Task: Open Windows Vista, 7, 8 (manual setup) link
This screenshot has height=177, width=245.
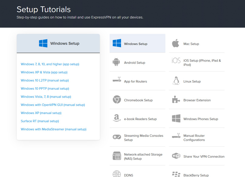Action: (46, 97)
